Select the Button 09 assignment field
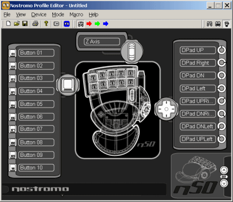Screen dimensions: 233x202 (36, 155)
